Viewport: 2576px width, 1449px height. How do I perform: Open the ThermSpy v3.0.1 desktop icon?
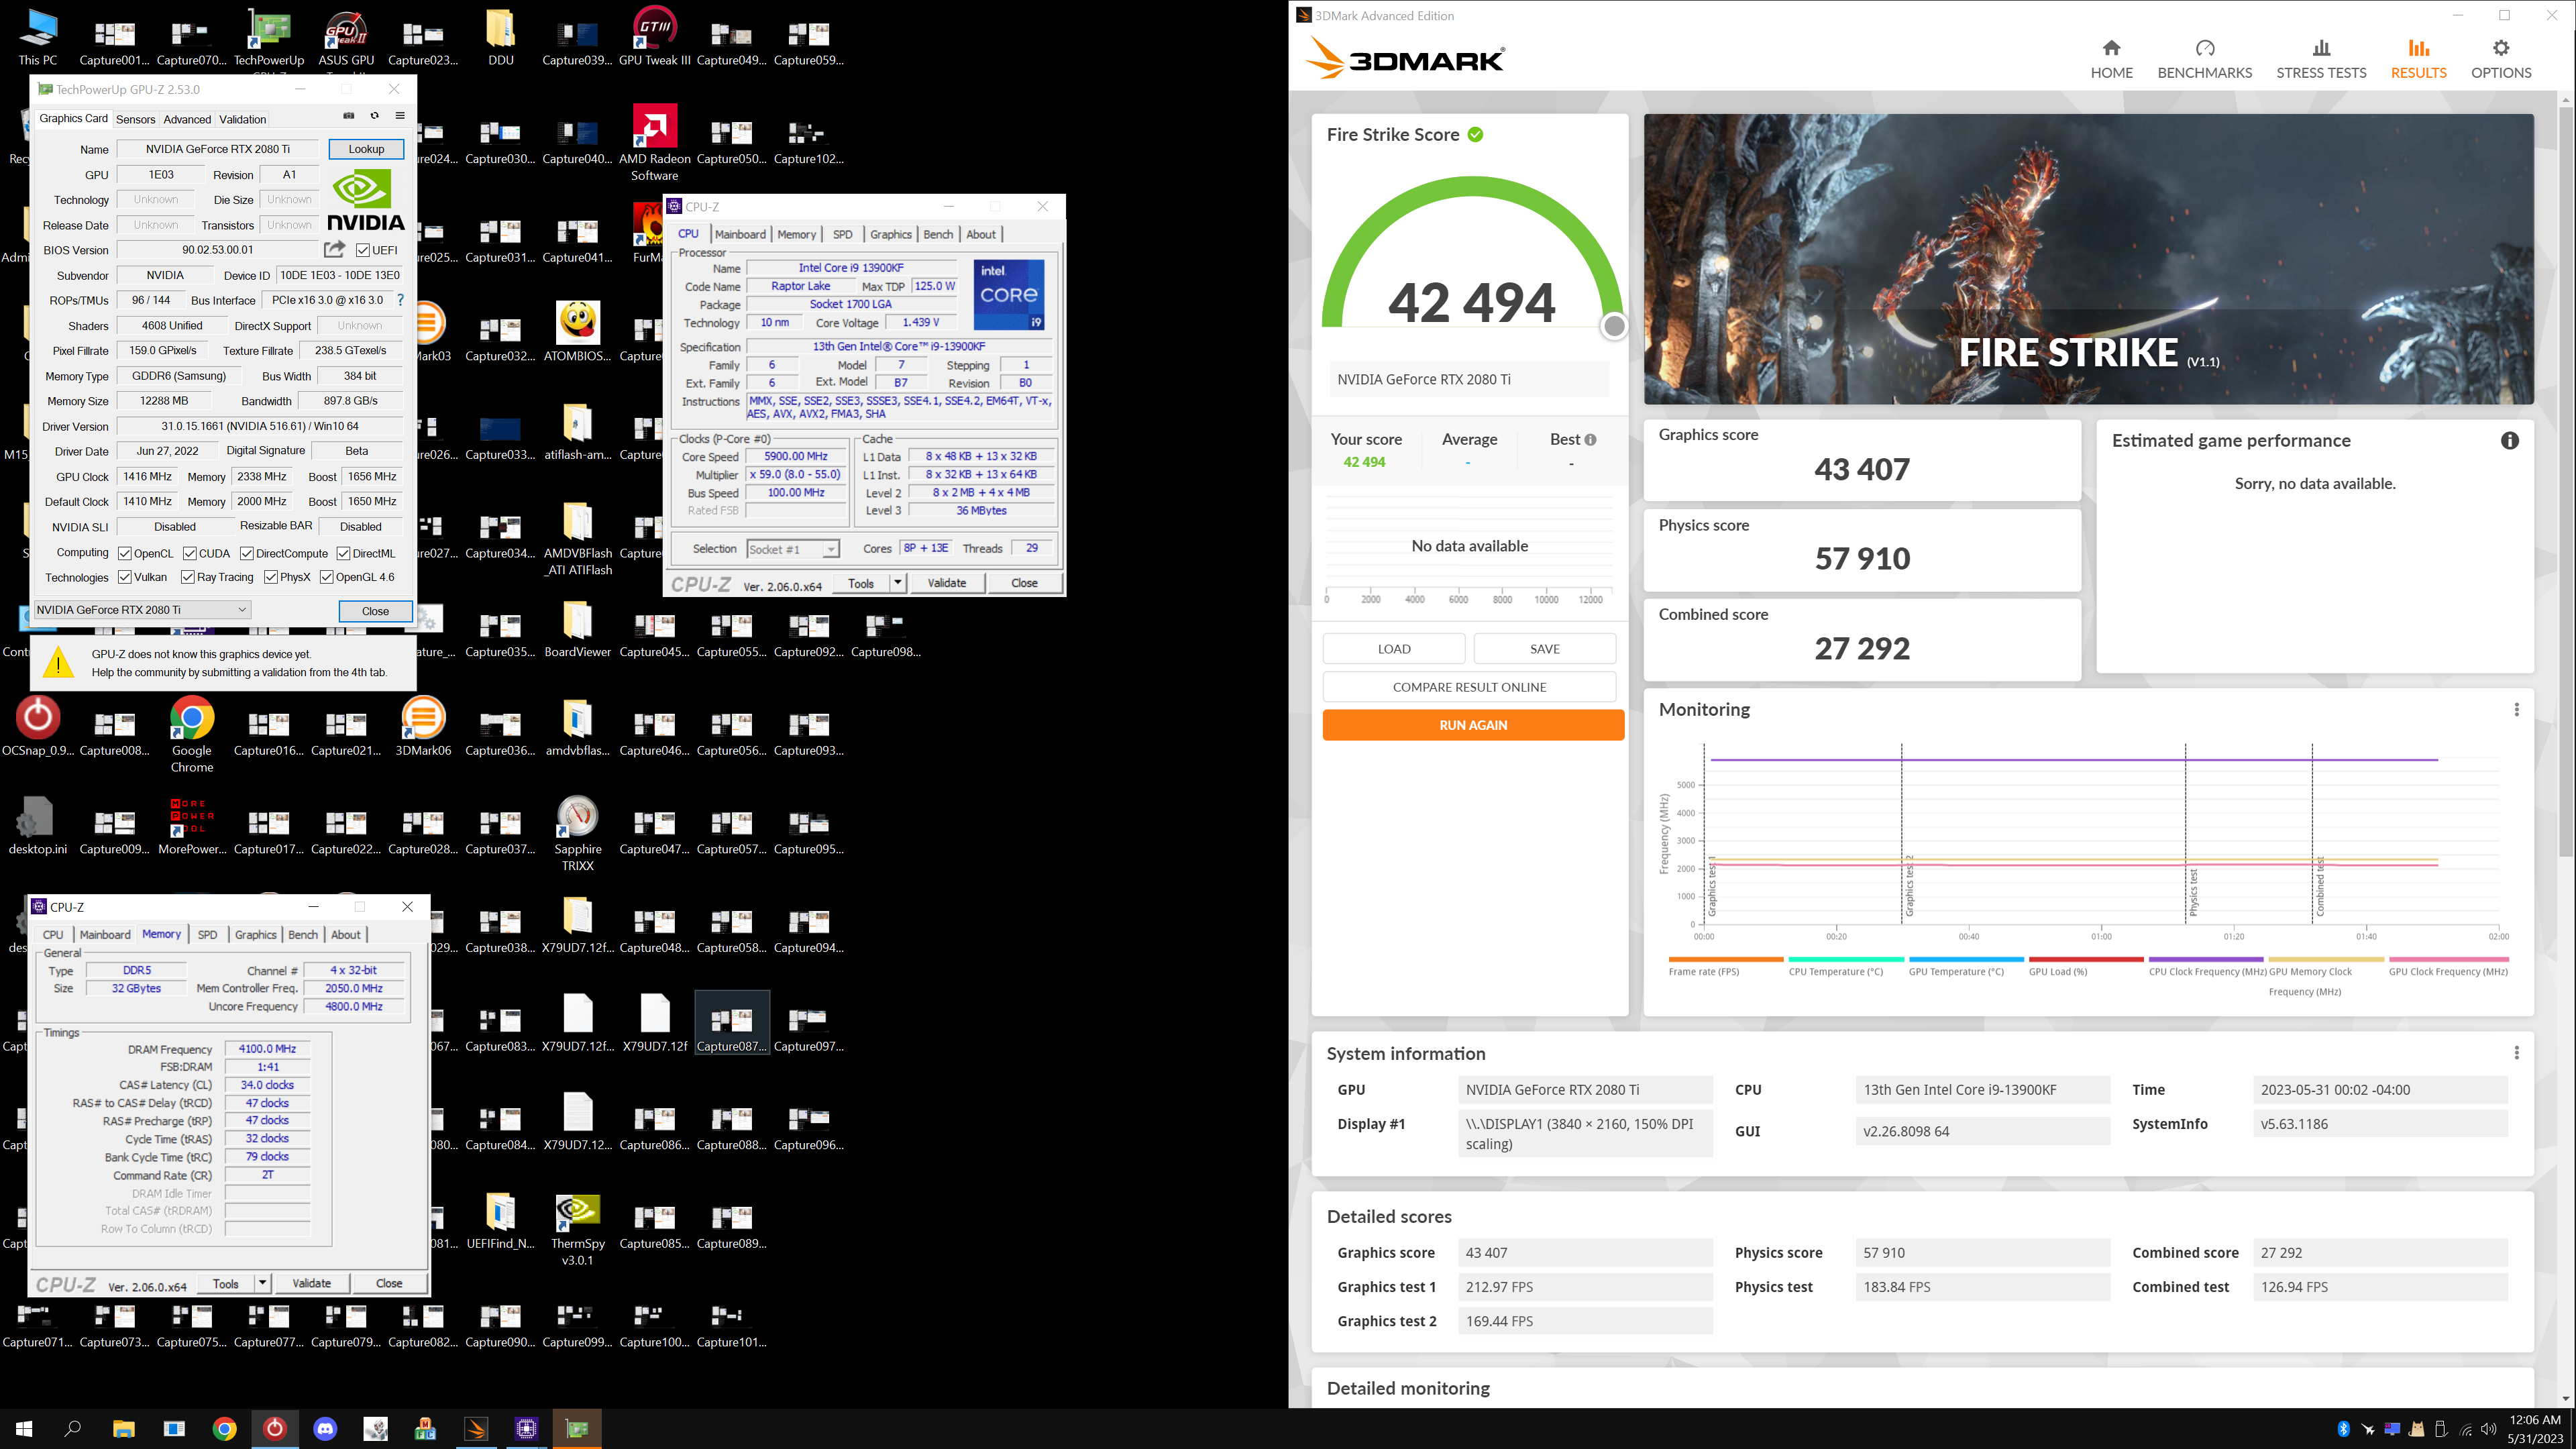(578, 1229)
